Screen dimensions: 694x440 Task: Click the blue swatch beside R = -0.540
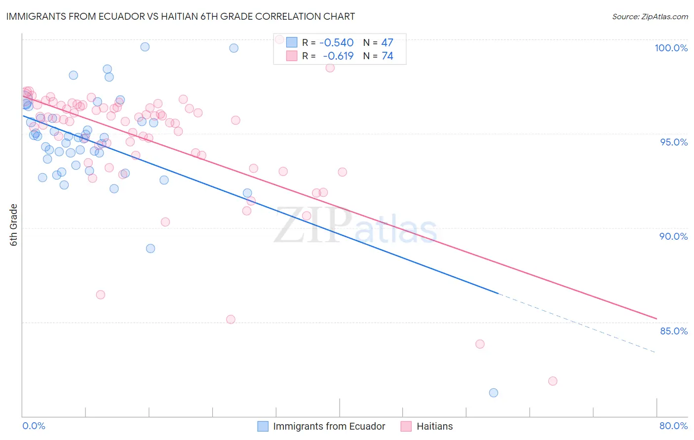[292, 42]
